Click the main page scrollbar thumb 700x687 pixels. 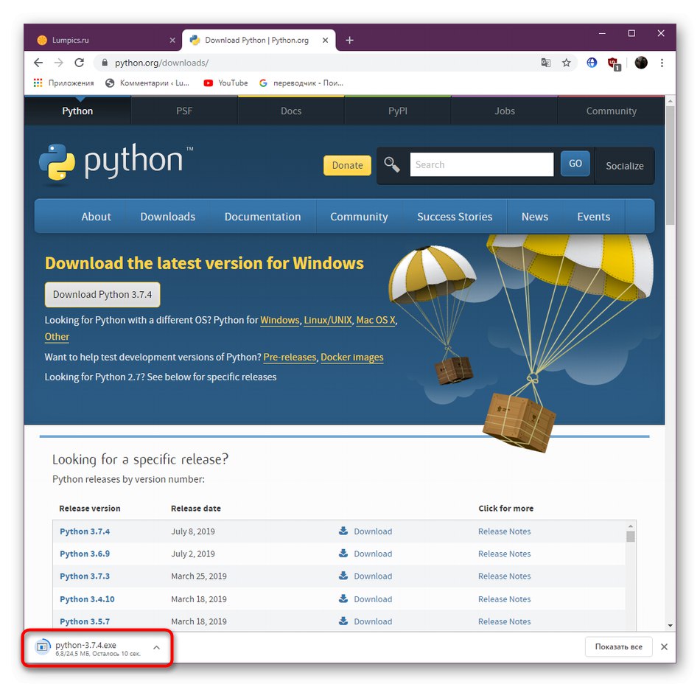(670, 165)
